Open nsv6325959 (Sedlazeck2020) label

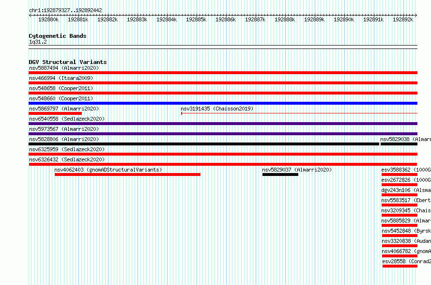(x=67, y=149)
